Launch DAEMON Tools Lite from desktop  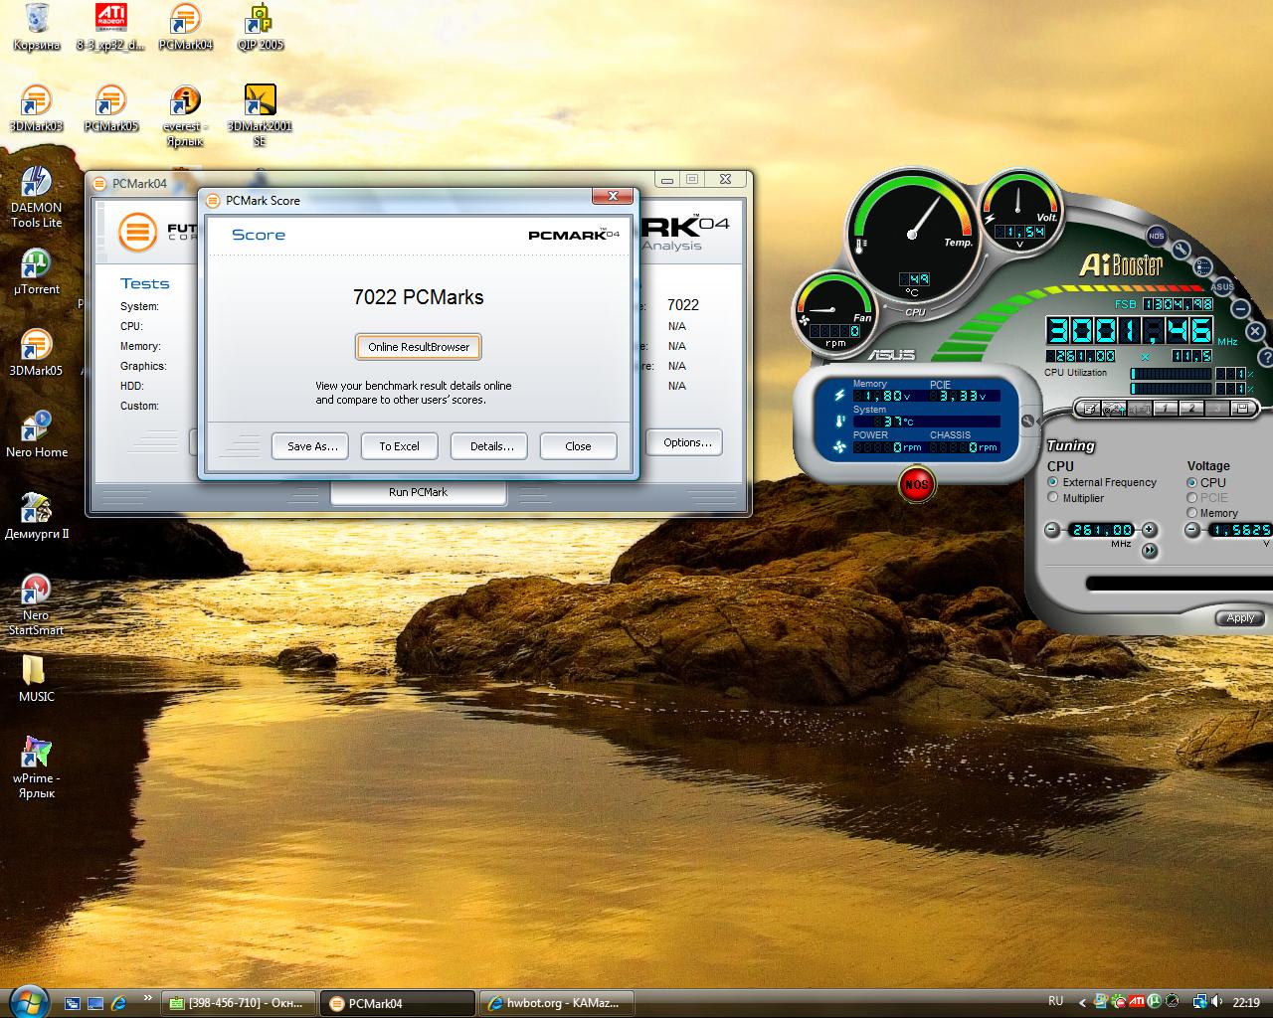point(36,197)
